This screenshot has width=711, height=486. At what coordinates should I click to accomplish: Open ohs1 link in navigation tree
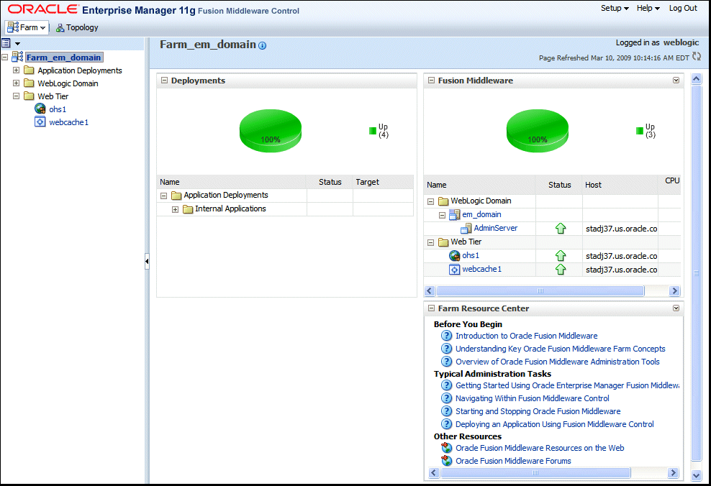click(x=58, y=109)
